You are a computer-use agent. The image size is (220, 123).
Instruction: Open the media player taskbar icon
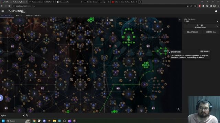[x=75, y=121]
